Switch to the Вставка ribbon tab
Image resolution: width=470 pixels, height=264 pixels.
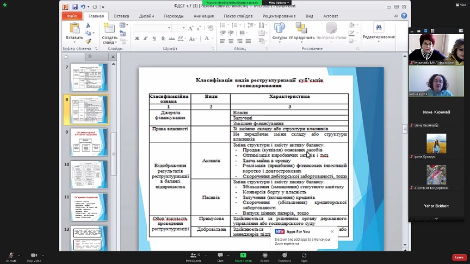[121, 16]
